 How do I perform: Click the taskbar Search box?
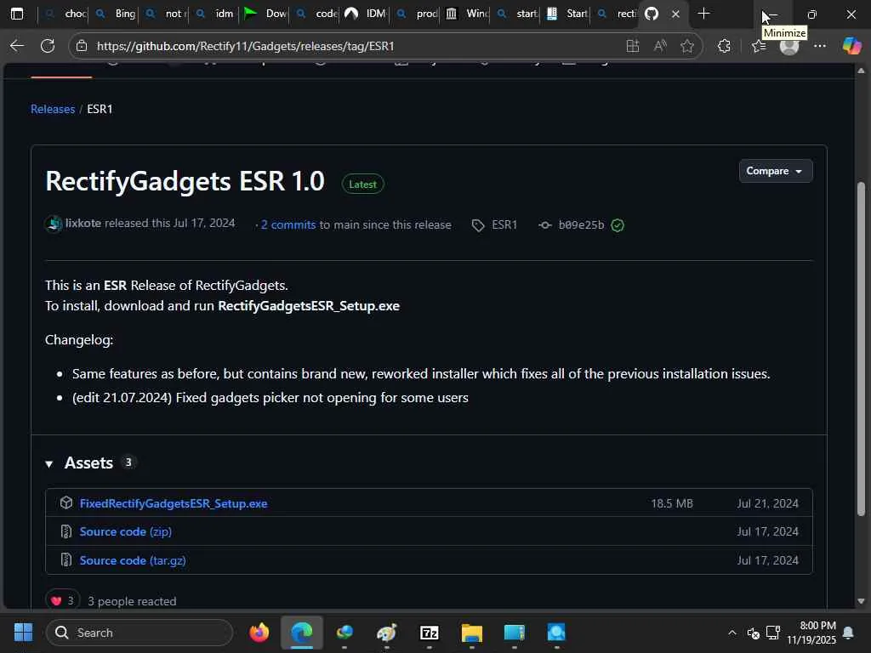[139, 633]
